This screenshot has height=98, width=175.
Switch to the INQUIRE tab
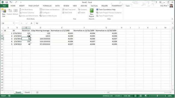(x=104, y=6)
